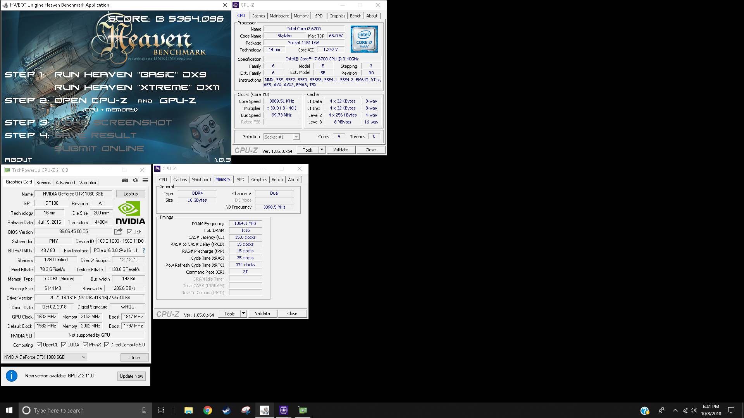The image size is (744, 418).
Task: Click the People icon on taskbar
Action: [x=661, y=410]
